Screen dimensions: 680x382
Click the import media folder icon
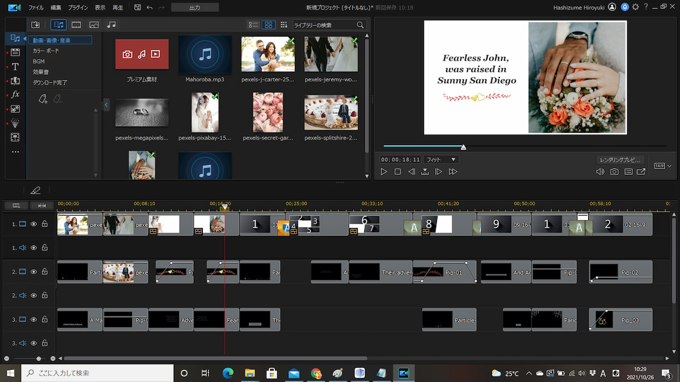pyautogui.click(x=36, y=25)
